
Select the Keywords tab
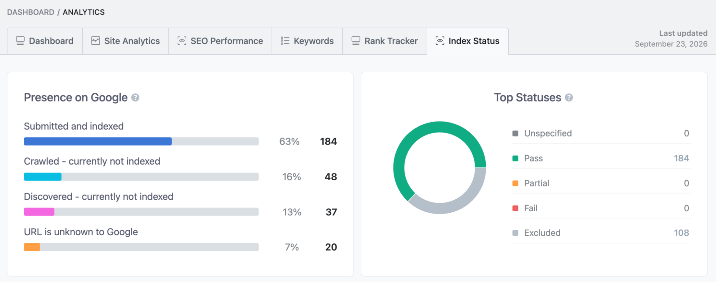(x=307, y=41)
